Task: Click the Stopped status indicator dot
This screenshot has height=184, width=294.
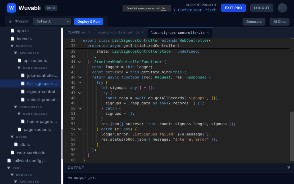Action: click(10, 22)
